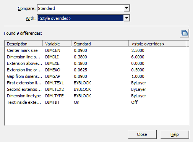Click the DIMEXE variable cell
The image size is (193, 142).
52,63
